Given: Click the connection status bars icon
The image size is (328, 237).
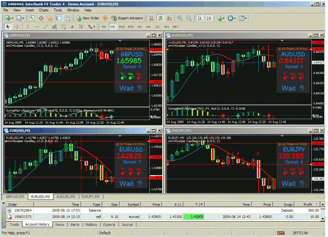Looking at the screenshot, I should click(281, 233).
